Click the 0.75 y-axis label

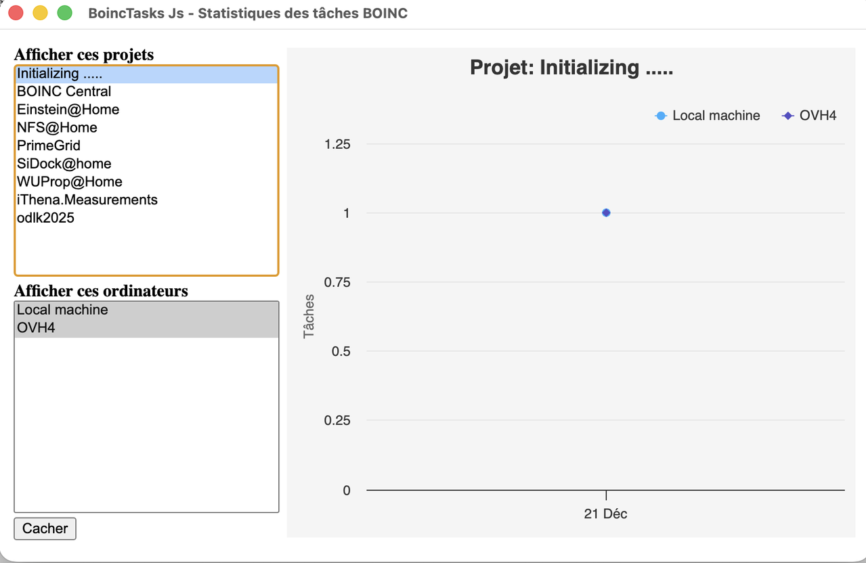337,282
